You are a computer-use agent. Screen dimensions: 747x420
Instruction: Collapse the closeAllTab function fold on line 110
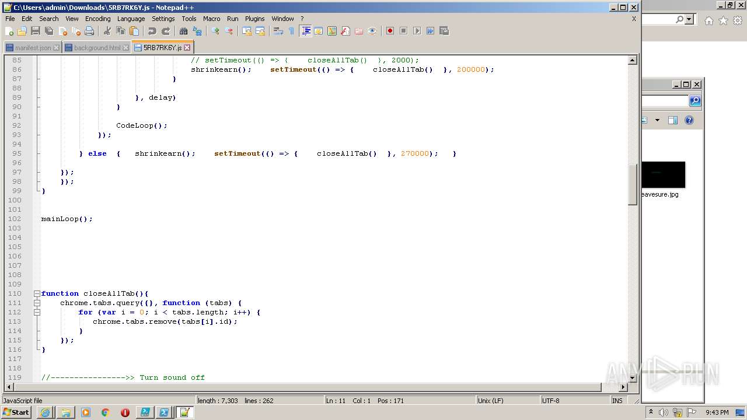(37, 293)
